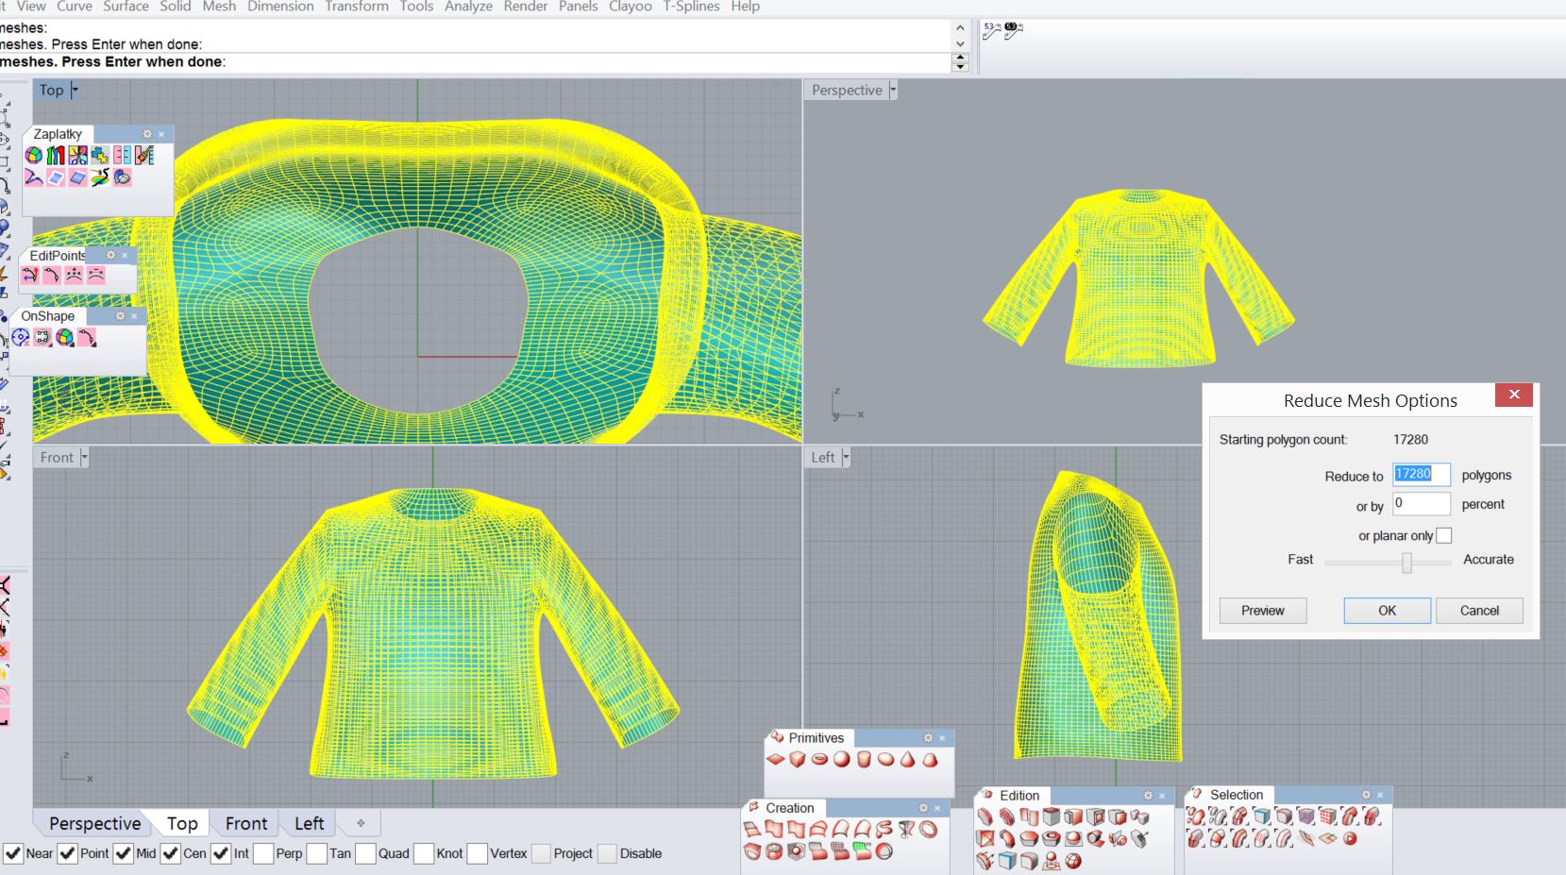Select the blue target icon in OnShape toolbar
Screen dimensions: 1566x875
[x=21, y=338]
